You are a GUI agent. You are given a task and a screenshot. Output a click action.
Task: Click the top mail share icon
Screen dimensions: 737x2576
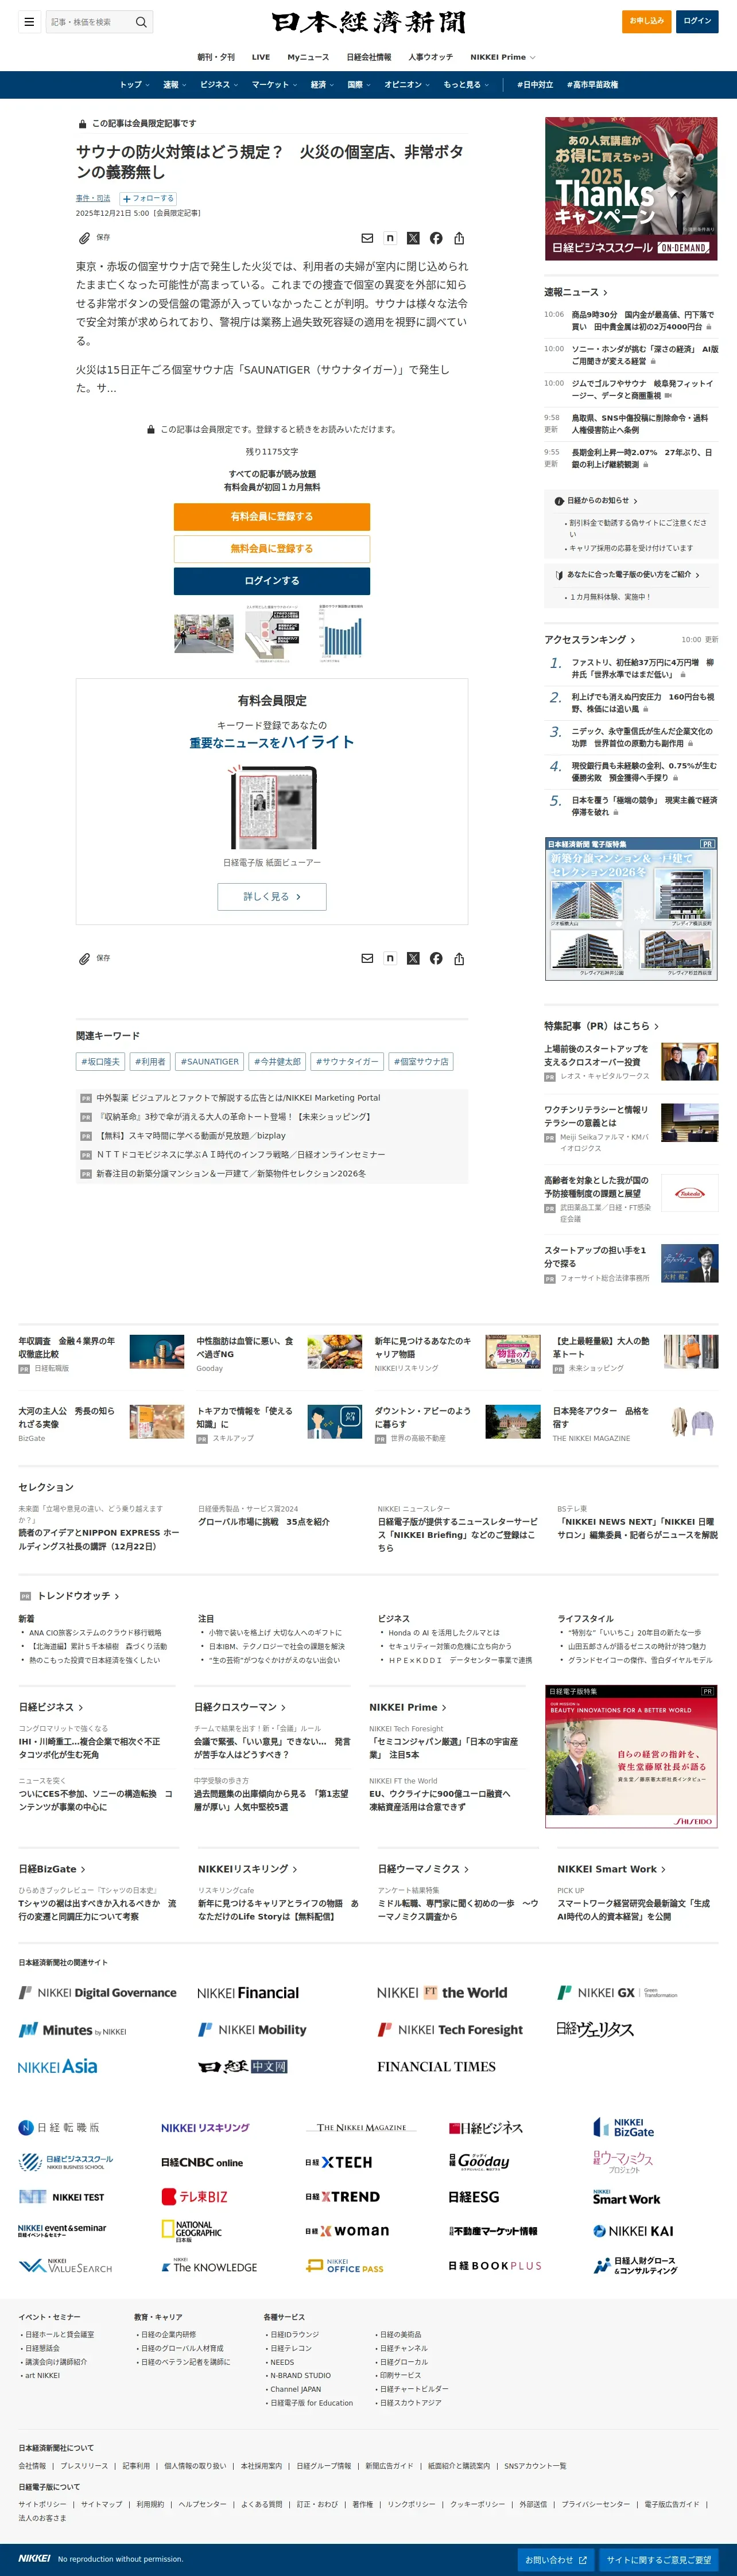pos(367,238)
